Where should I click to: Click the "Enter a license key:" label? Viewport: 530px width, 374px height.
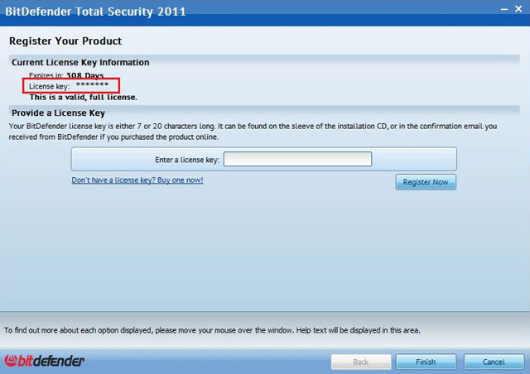(x=187, y=160)
